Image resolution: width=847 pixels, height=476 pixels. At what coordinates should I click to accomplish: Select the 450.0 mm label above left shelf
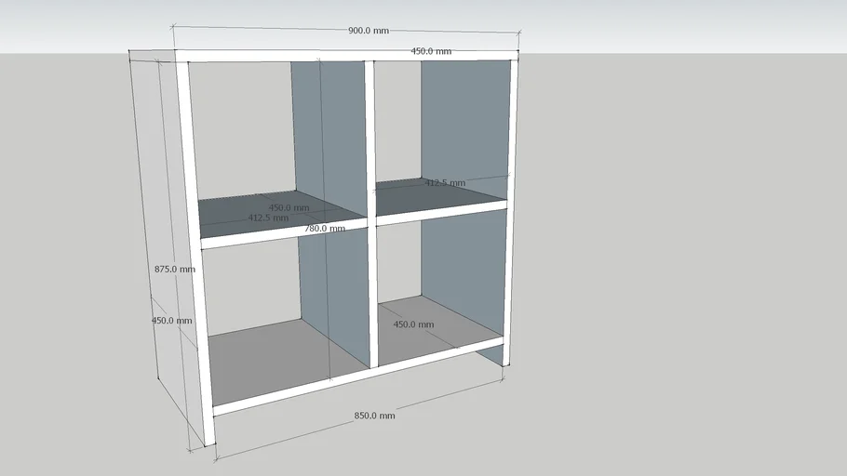(x=289, y=207)
